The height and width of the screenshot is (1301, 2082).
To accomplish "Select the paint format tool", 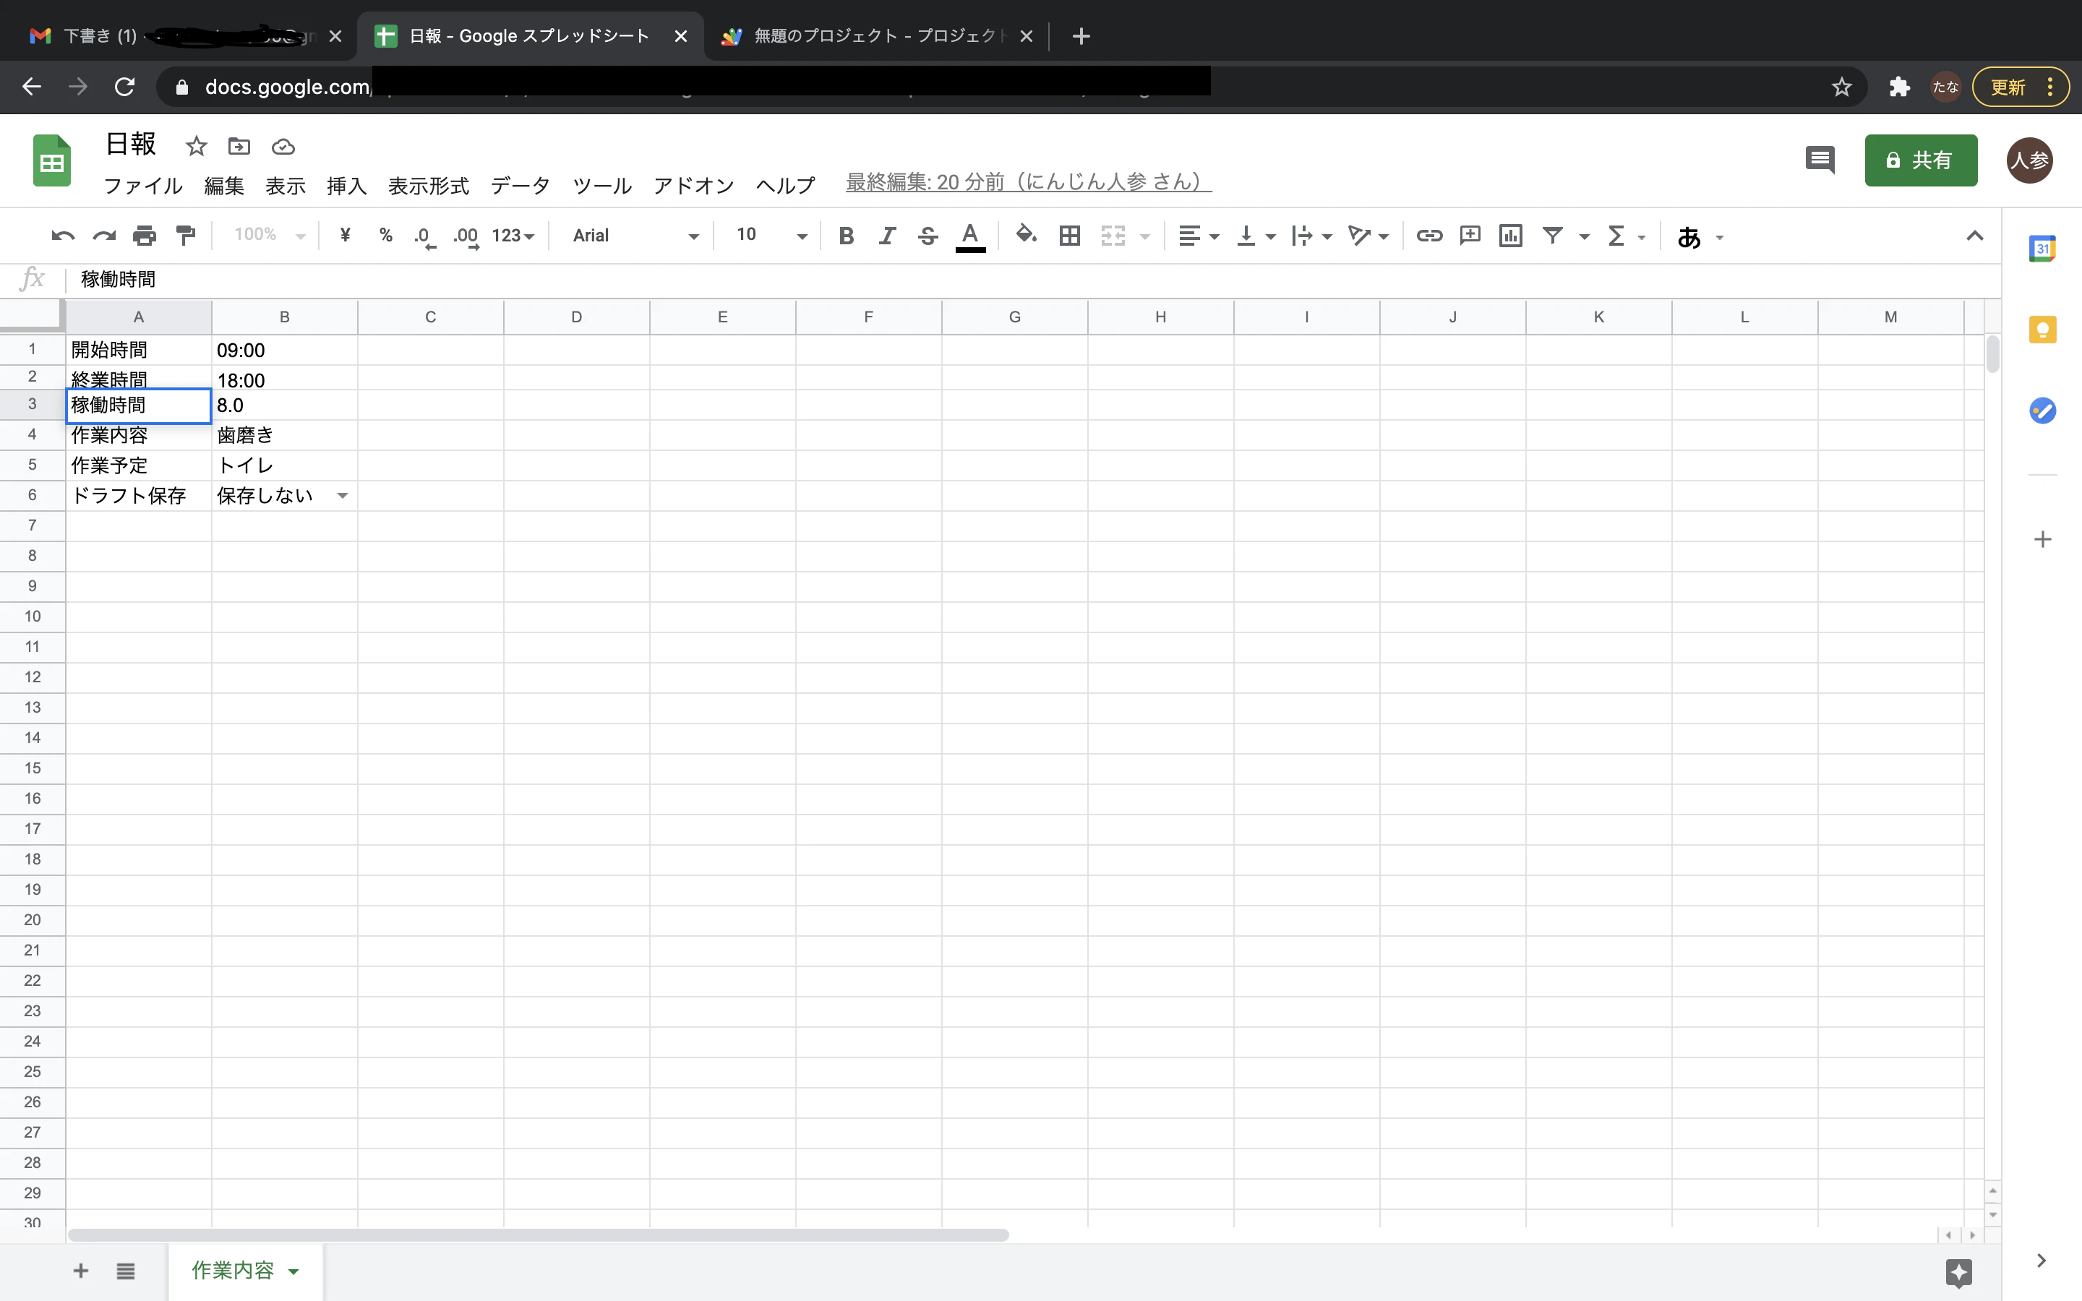I will [185, 235].
